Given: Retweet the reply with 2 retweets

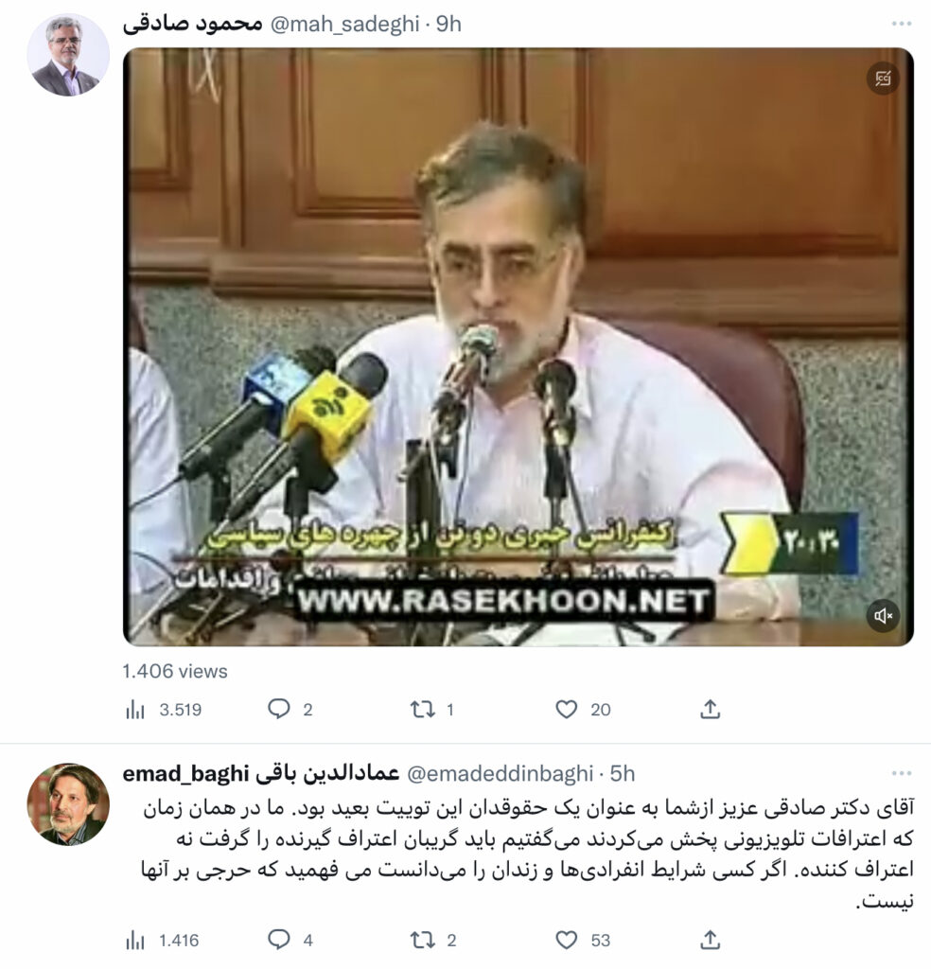Looking at the screenshot, I should (433, 941).
